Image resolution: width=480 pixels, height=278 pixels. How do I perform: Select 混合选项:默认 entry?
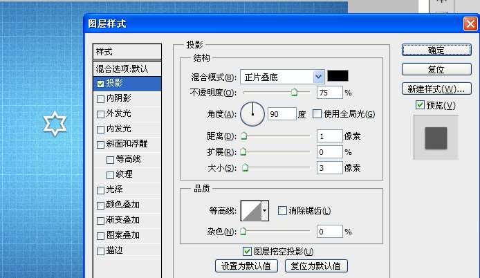point(127,68)
